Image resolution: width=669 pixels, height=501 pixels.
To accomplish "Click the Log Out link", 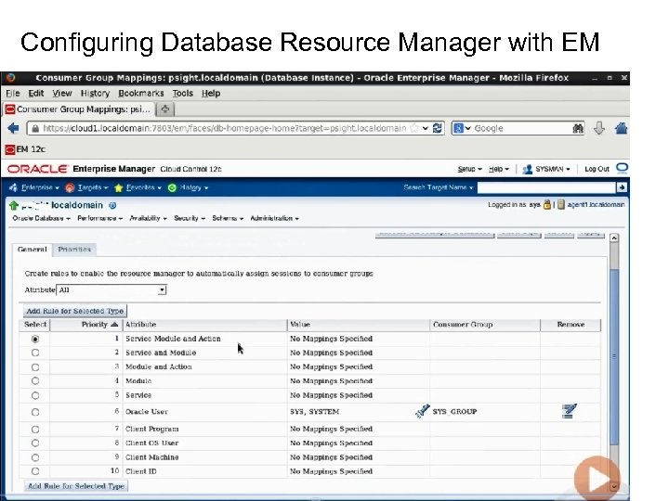I will (x=597, y=169).
